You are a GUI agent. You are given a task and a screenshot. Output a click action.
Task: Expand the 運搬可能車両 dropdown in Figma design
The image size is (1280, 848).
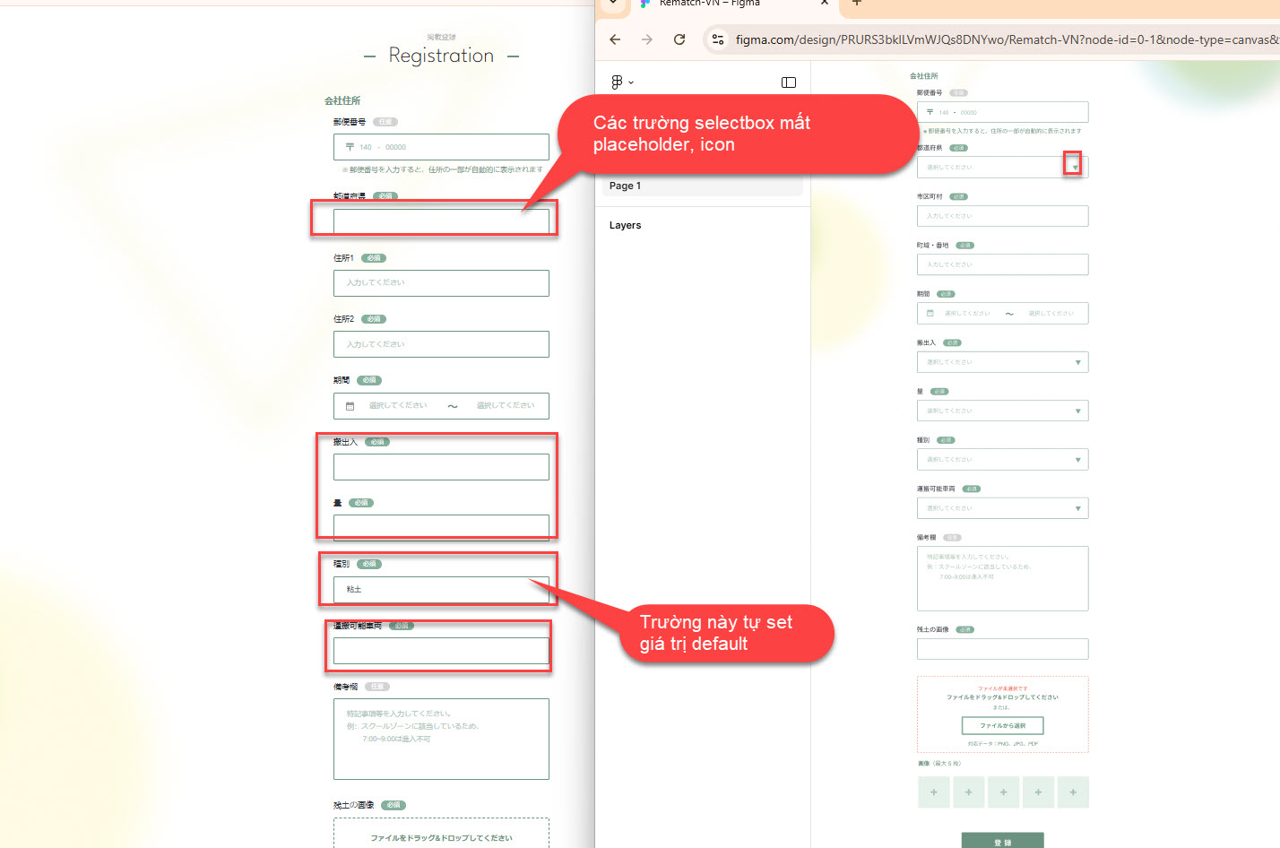pos(1077,508)
